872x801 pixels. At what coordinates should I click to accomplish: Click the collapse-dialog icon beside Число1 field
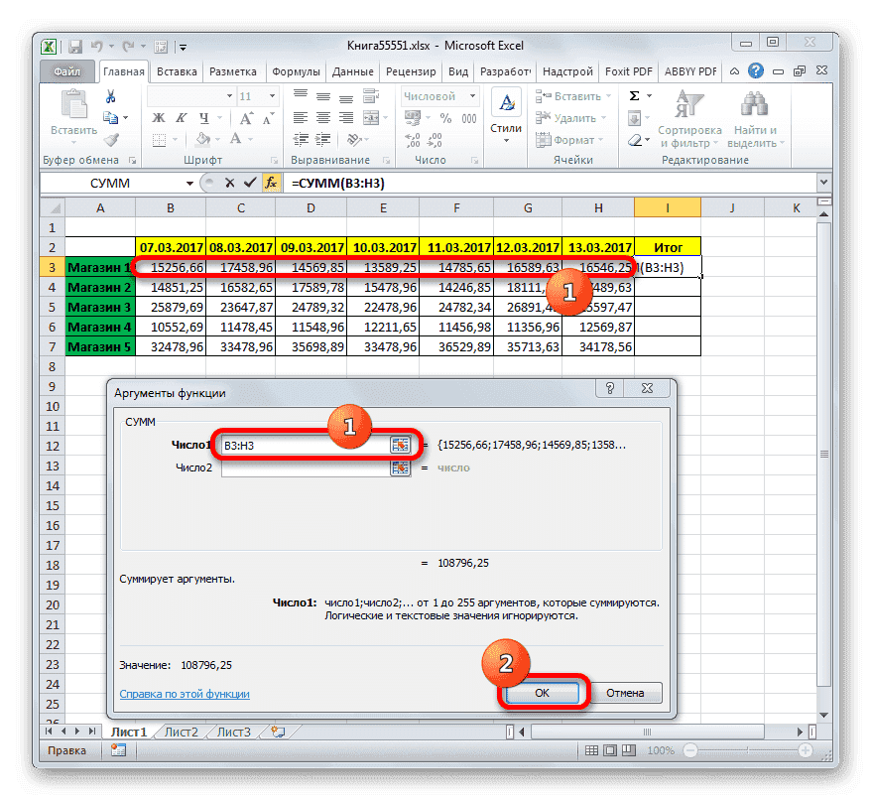coord(401,445)
